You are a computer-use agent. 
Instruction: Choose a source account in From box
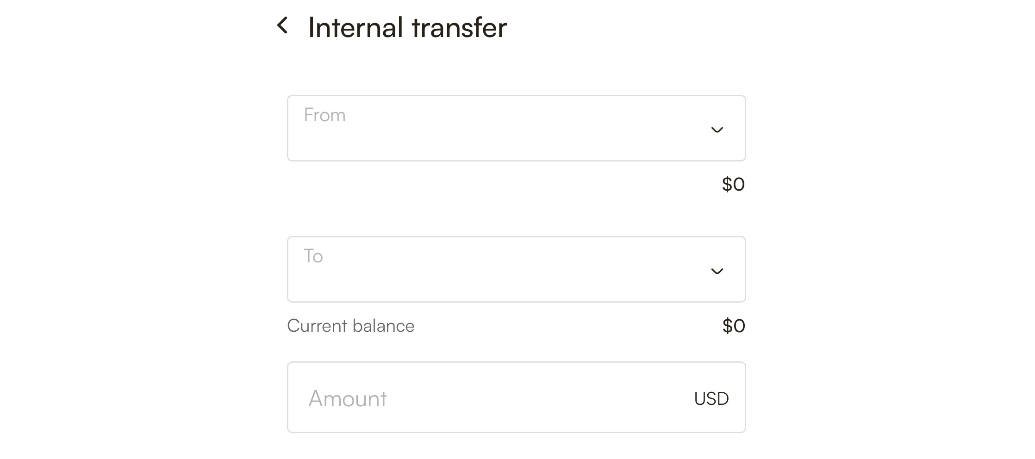516,128
